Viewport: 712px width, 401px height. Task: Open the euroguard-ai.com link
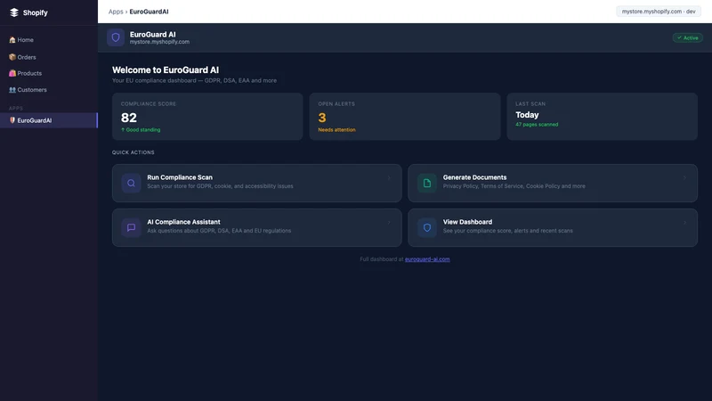click(x=427, y=259)
